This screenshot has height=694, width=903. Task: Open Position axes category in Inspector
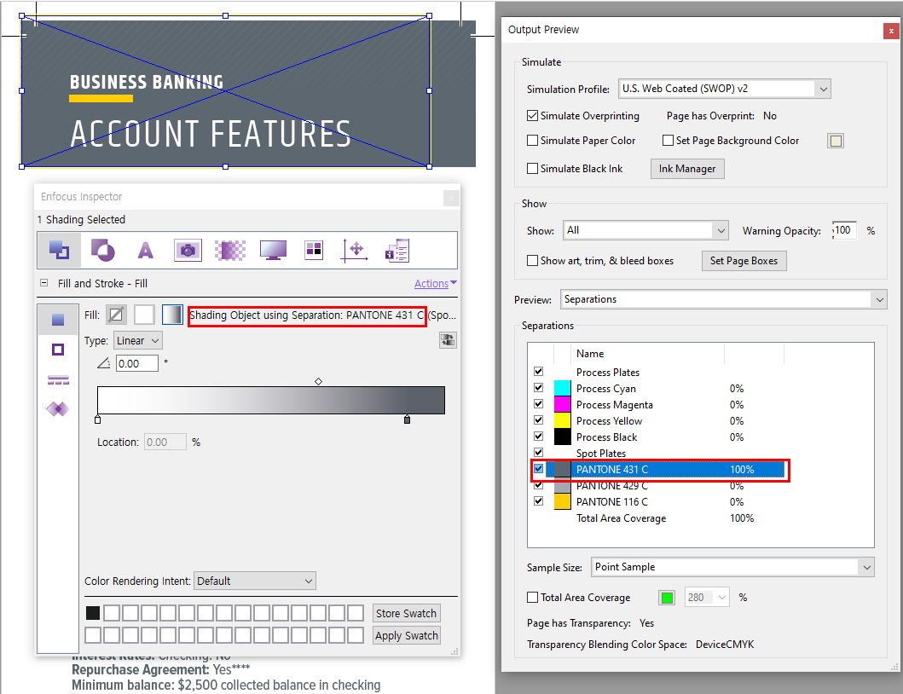coord(354,251)
